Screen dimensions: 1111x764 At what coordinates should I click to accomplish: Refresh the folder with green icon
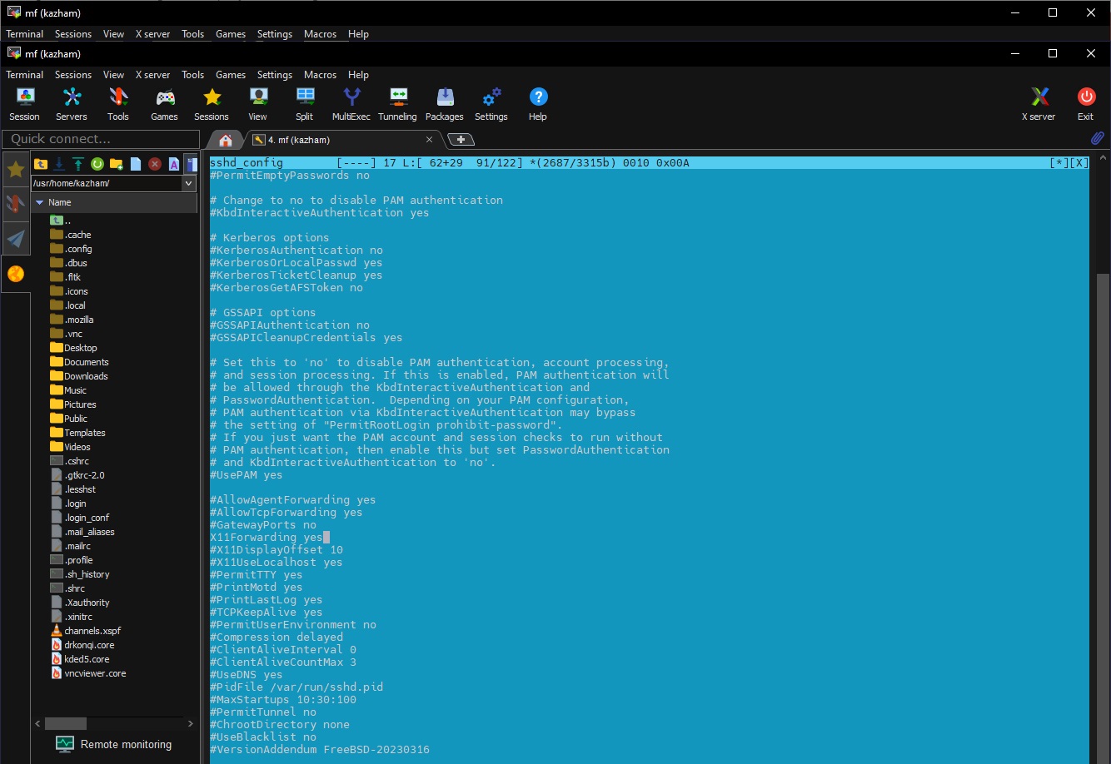(97, 164)
